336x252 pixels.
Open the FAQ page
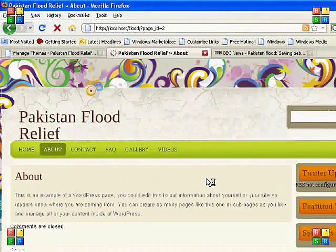click(x=111, y=149)
